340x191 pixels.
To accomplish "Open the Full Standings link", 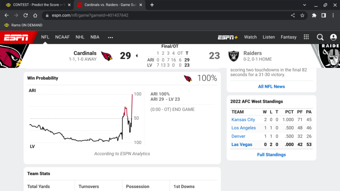I will click(x=271, y=155).
